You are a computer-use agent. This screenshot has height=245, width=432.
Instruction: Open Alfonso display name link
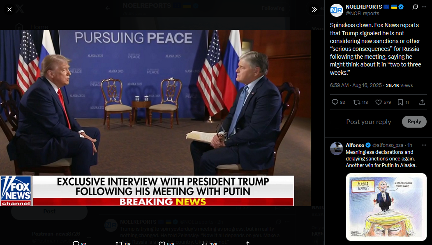click(355, 145)
